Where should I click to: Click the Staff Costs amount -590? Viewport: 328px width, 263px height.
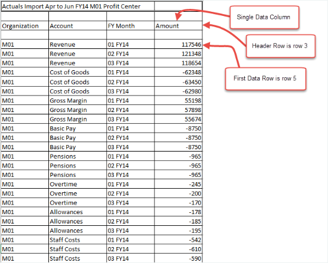[178, 258]
